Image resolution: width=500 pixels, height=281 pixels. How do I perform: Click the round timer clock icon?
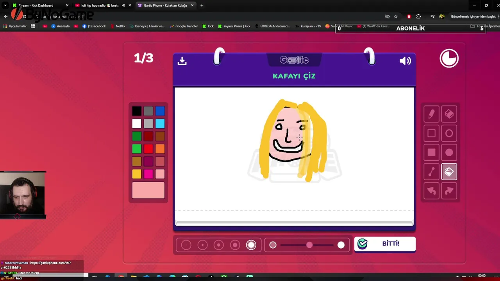click(x=449, y=59)
